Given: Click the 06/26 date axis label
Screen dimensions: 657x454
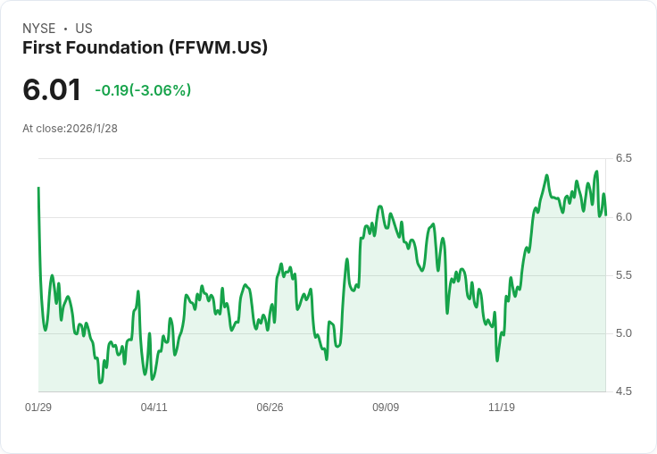Looking at the screenshot, I should (270, 407).
